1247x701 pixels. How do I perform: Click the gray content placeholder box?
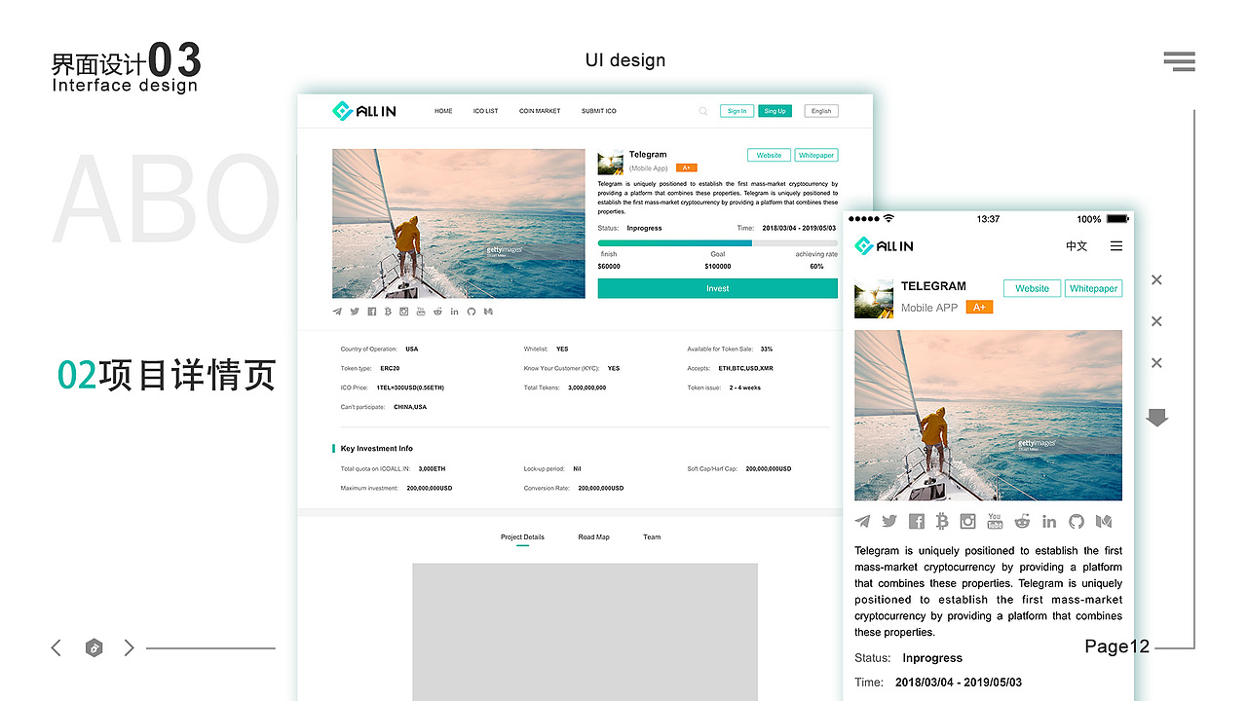click(x=585, y=632)
